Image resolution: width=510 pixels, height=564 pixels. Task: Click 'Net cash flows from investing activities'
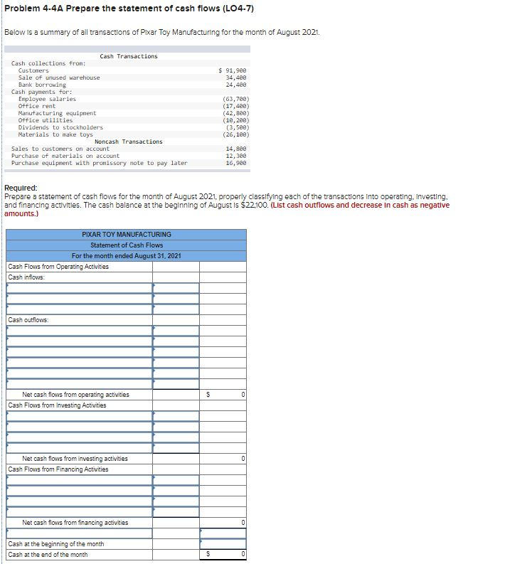(x=75, y=459)
